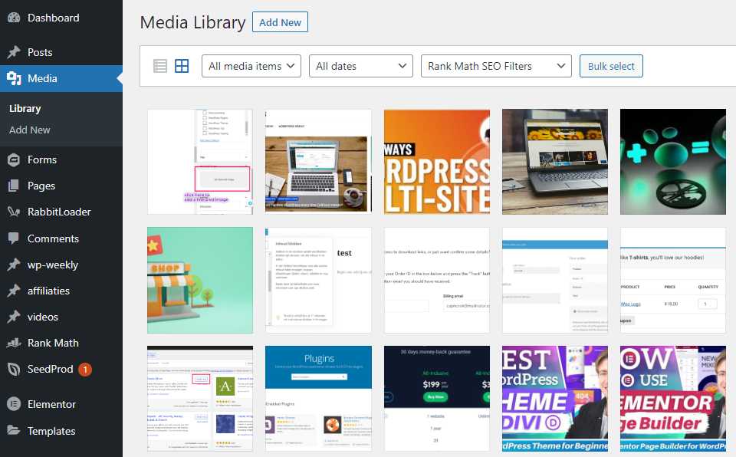Open the Library submenu link
Image resolution: width=736 pixels, height=457 pixels.
click(25, 108)
